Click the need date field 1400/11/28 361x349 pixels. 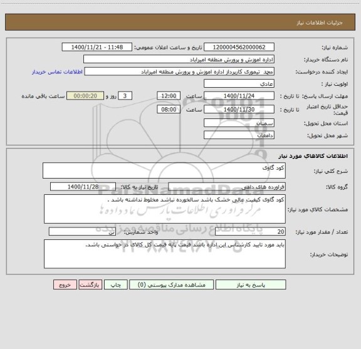pyautogui.click(x=83, y=187)
